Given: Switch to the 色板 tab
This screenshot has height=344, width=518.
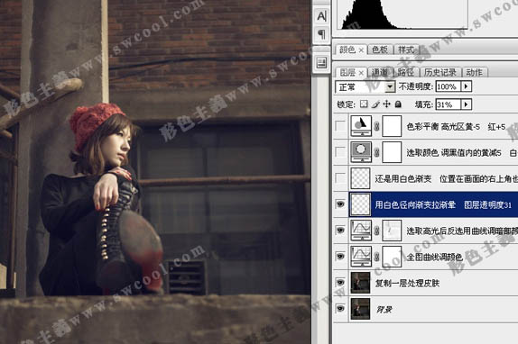Looking at the screenshot, I should coord(380,50).
